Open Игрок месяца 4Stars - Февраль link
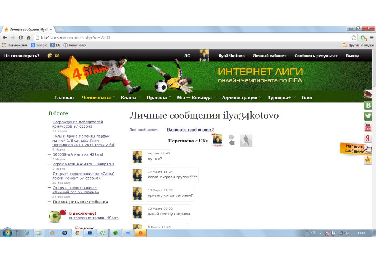The image size is (376, 263). 83,164
